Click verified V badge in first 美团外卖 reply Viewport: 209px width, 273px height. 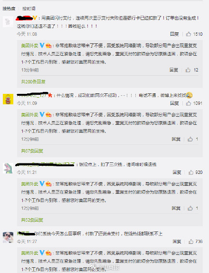pyautogui.click(x=42, y=46)
